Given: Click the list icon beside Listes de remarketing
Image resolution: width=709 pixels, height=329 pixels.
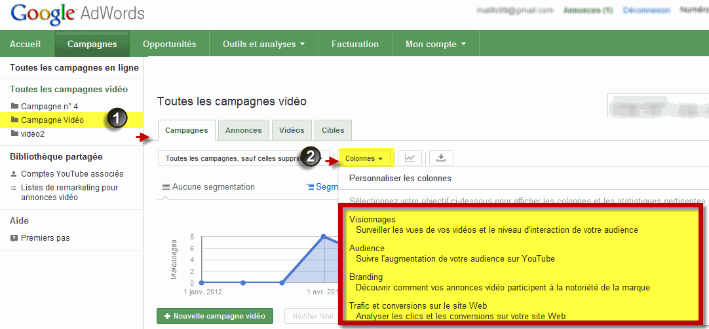Looking at the screenshot, I should pyautogui.click(x=14, y=188).
